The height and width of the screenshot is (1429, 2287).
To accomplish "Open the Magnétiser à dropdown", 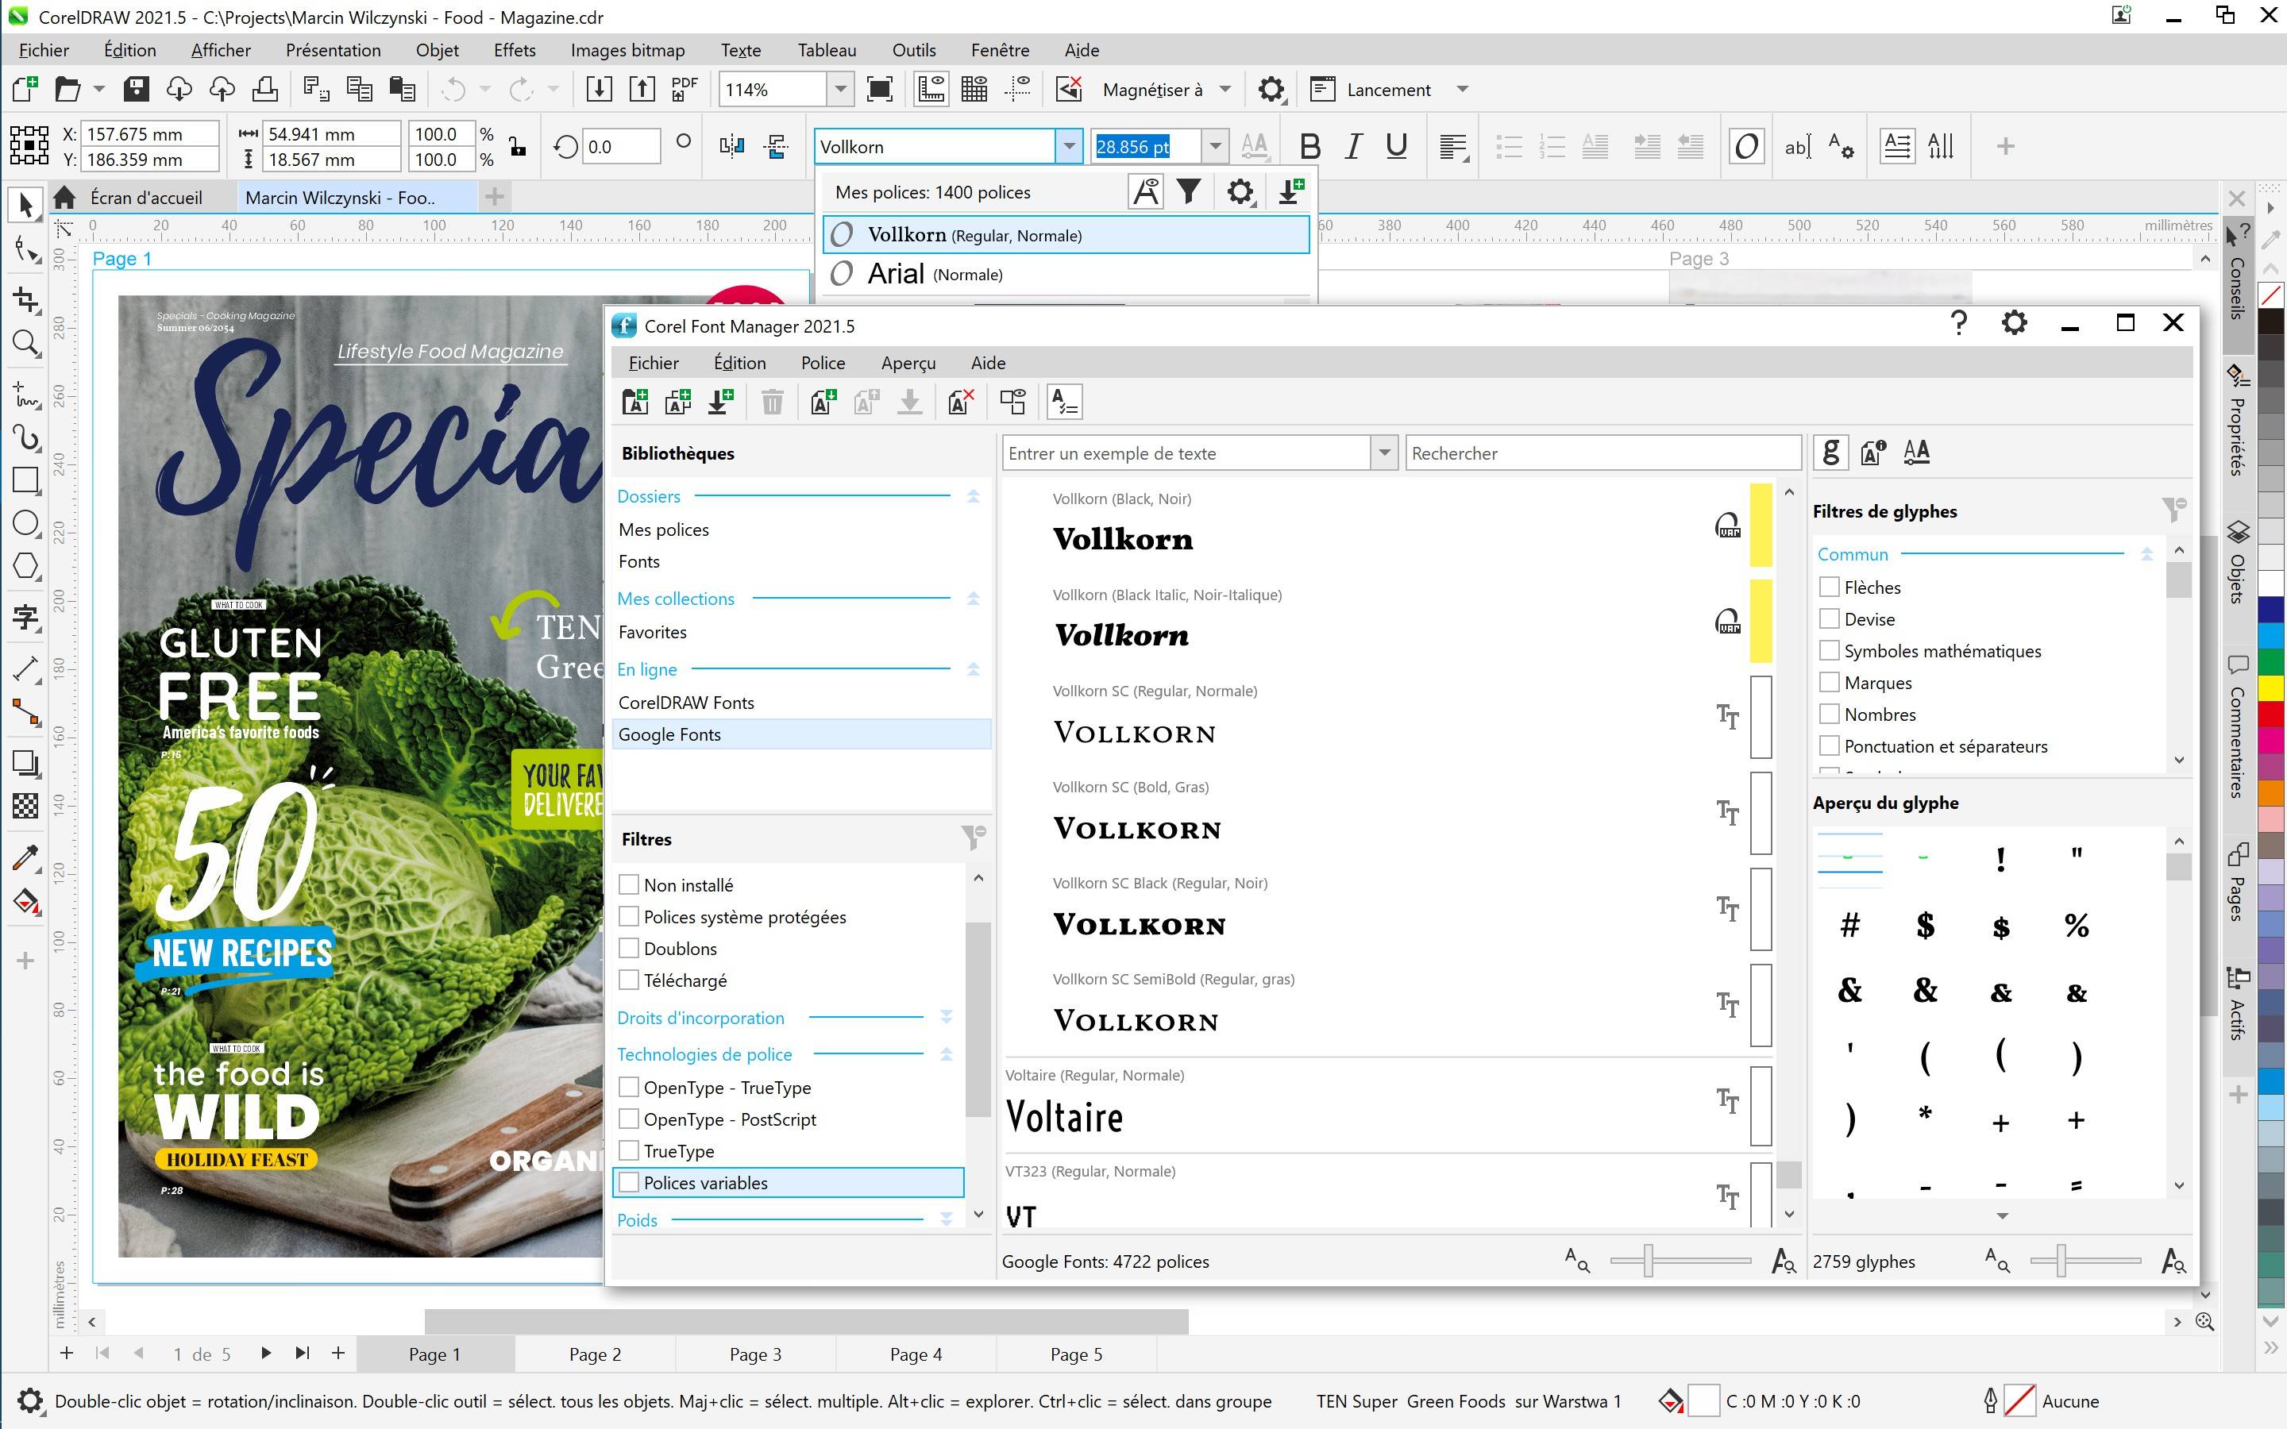I will [x=1224, y=90].
